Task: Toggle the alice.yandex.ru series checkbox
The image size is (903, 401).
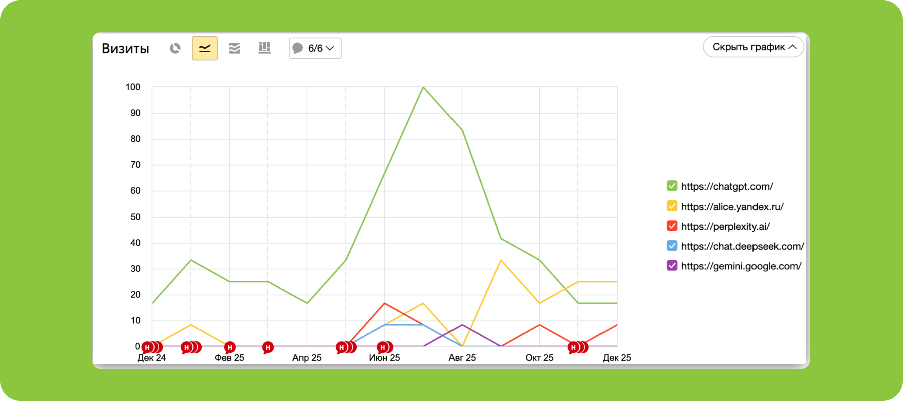Action: coord(672,206)
